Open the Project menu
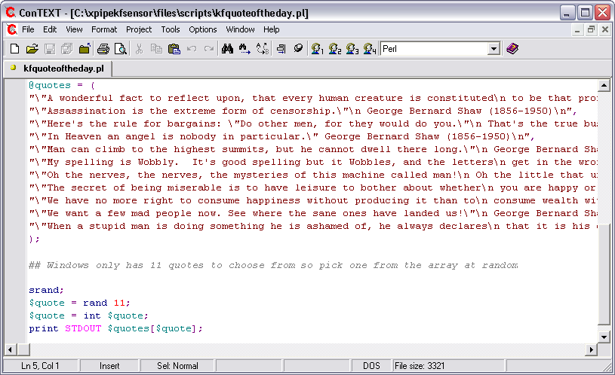This screenshot has height=375, width=615. pos(139,29)
